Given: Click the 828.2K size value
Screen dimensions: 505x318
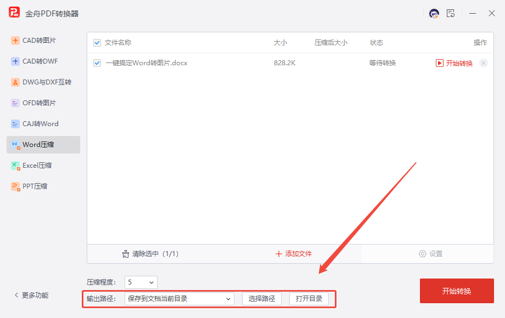Looking at the screenshot, I should pos(285,63).
